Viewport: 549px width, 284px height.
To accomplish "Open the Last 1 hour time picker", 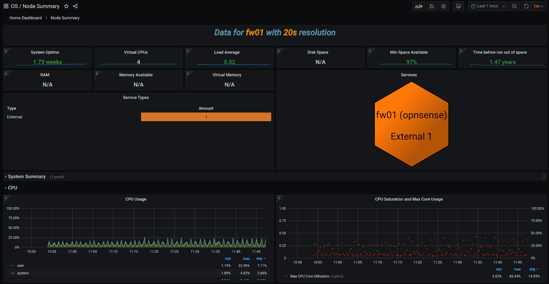I will click(487, 6).
